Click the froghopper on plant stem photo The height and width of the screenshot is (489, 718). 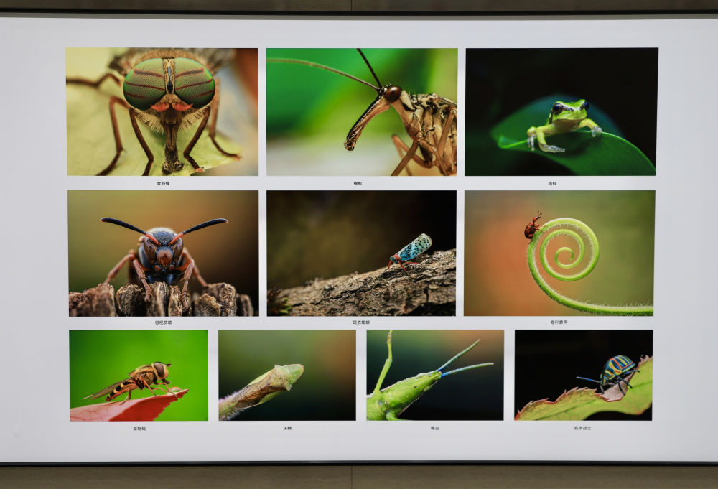(287, 375)
